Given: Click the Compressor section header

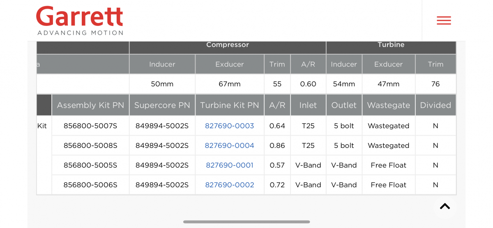Looking at the screenshot, I should click(x=228, y=45).
